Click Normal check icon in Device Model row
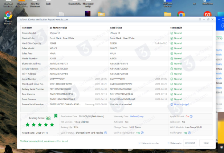This screenshot has height=153, width=224. click(172, 33)
